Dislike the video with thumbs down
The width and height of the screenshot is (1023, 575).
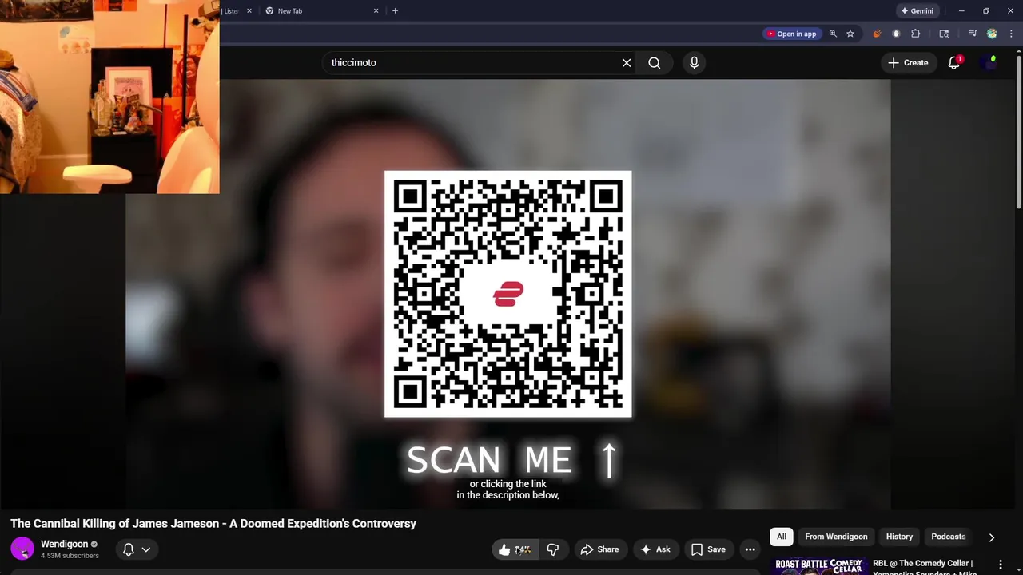553,549
